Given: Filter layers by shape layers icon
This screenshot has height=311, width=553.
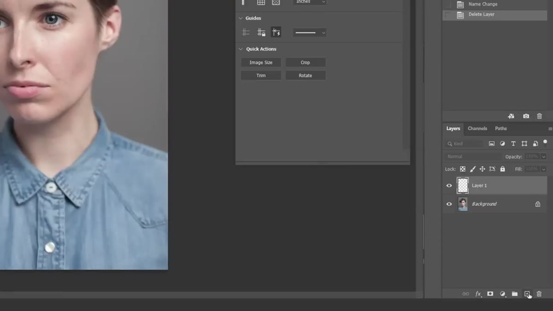Looking at the screenshot, I should pyautogui.click(x=524, y=144).
